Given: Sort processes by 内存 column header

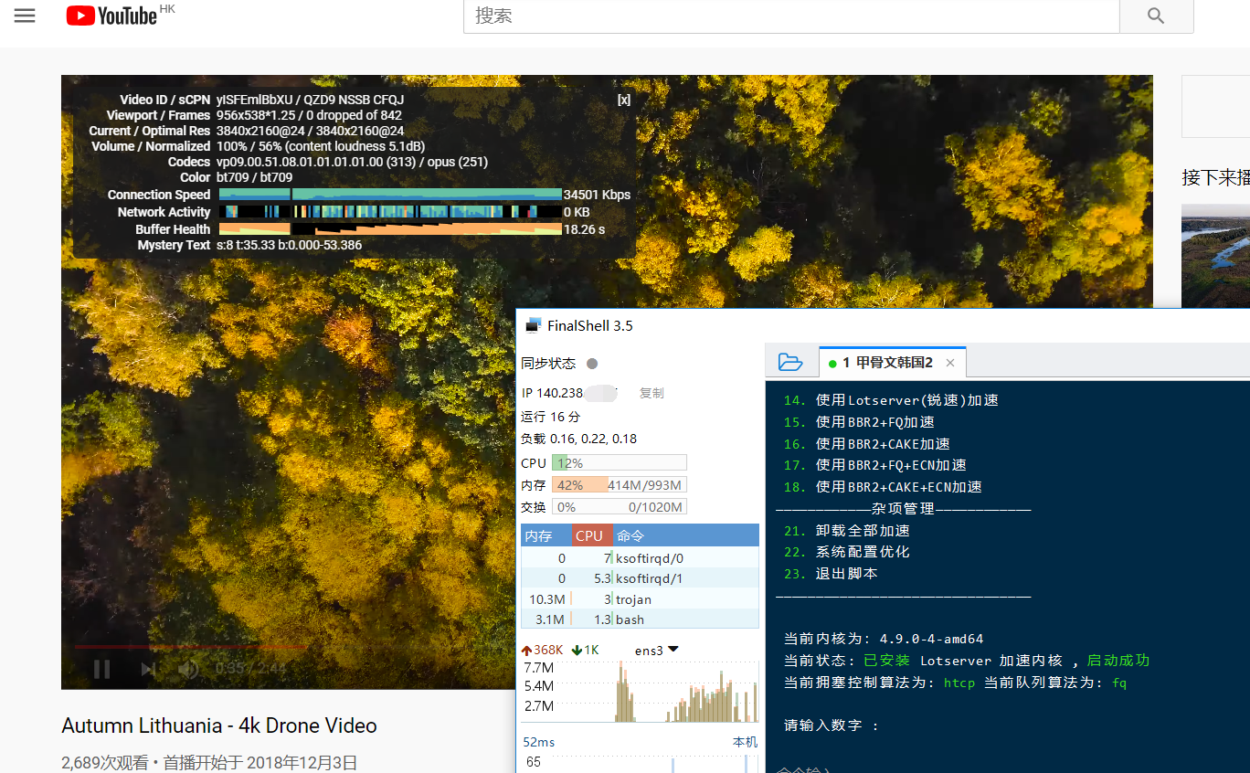Looking at the screenshot, I should [546, 535].
